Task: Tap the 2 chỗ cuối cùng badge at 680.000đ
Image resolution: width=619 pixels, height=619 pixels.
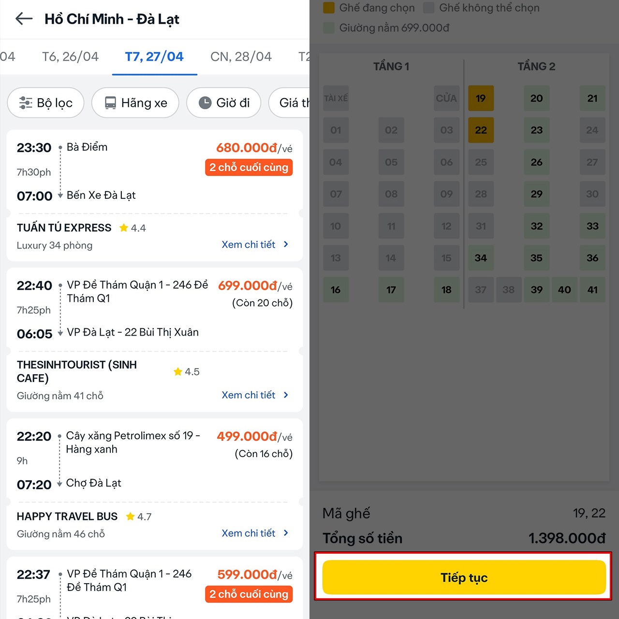Action: click(x=249, y=167)
